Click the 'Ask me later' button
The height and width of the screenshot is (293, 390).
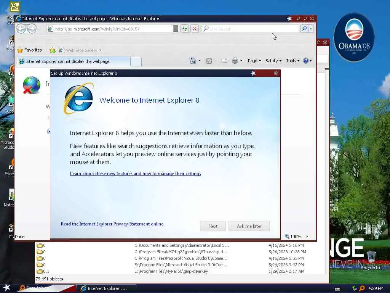click(x=249, y=226)
